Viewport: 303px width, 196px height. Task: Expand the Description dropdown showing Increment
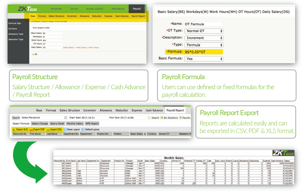pyautogui.click(x=204, y=38)
